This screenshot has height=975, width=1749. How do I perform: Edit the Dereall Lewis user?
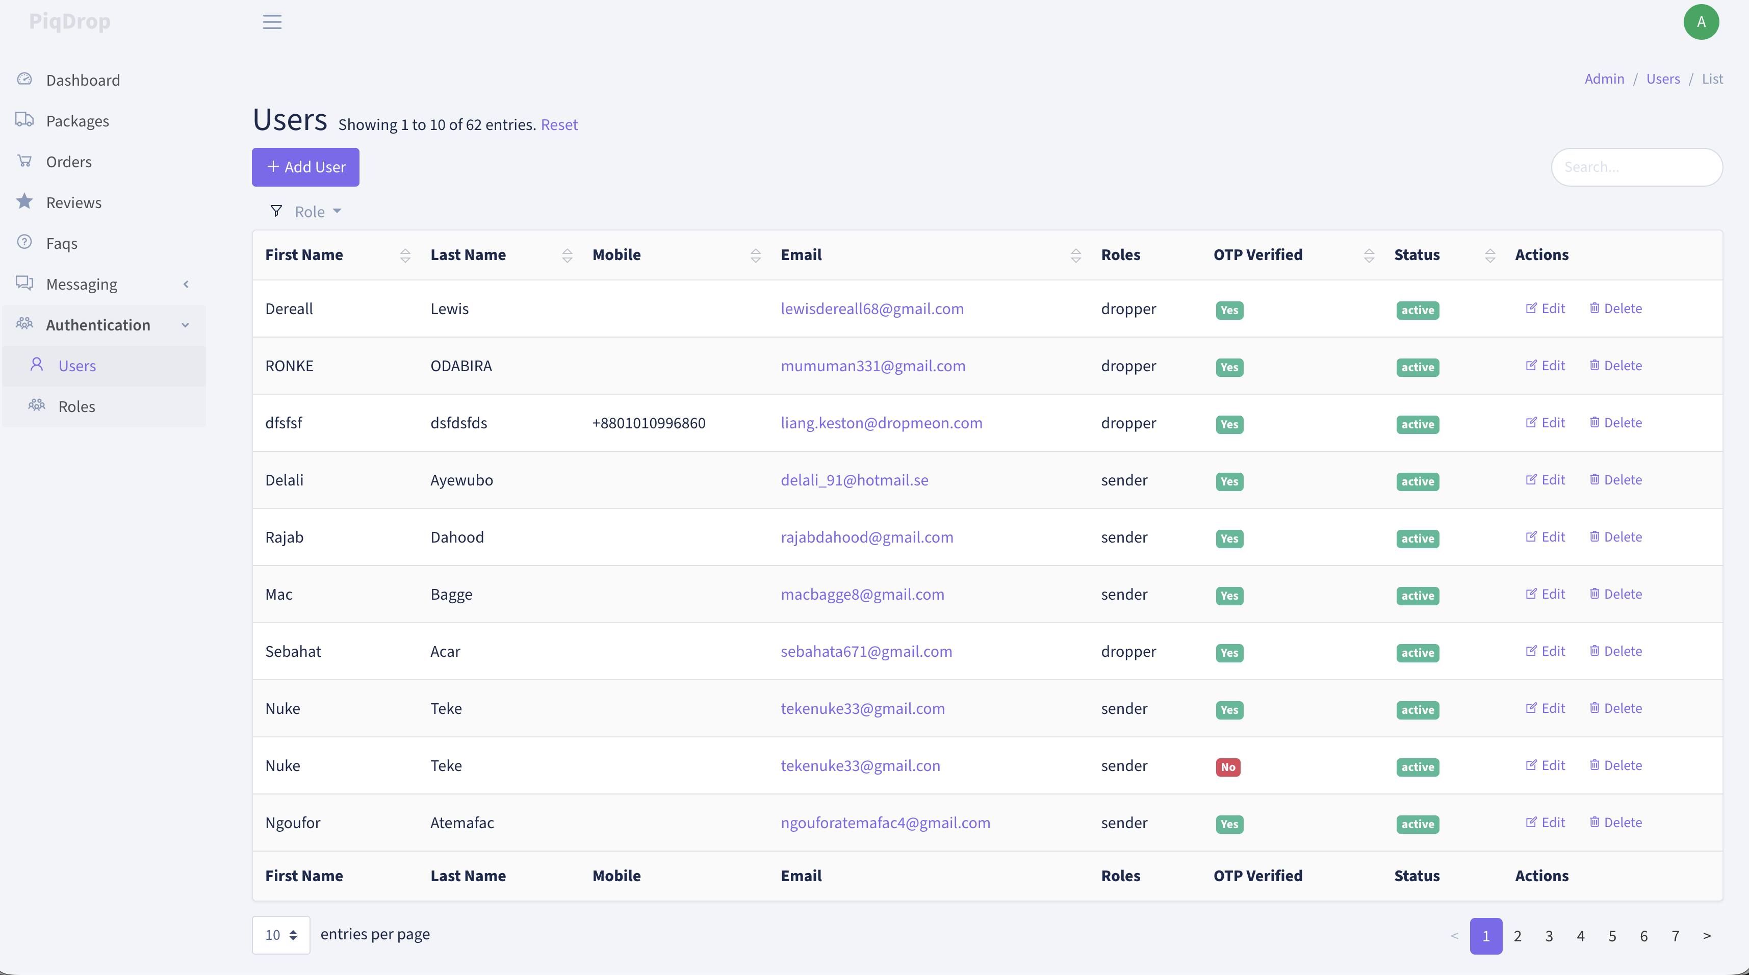(1546, 308)
